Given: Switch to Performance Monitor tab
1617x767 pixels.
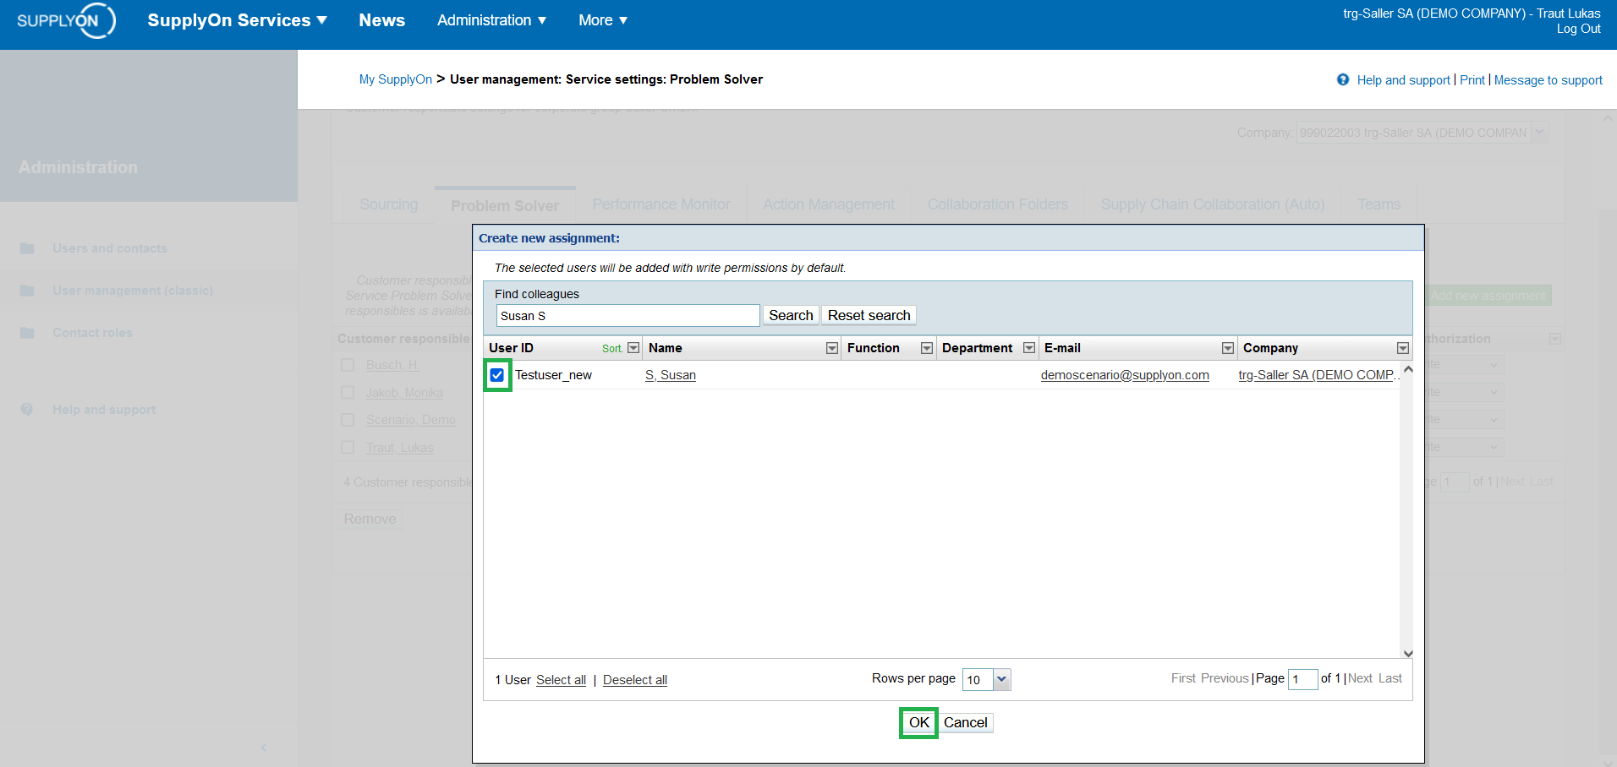Looking at the screenshot, I should pos(661,204).
